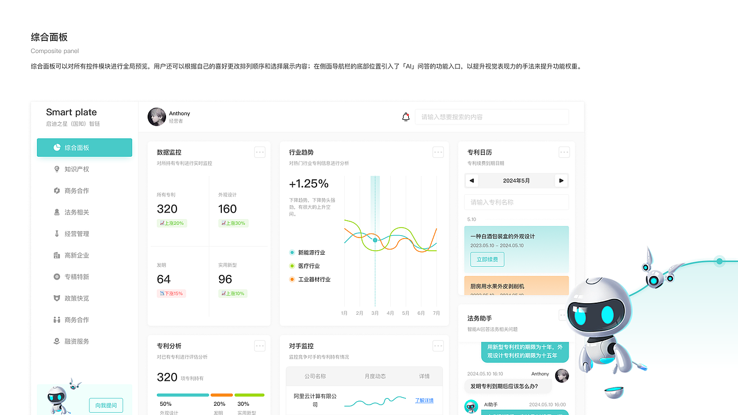Image resolution: width=738 pixels, height=415 pixels.
Task: Click the +1.25% trend value
Action: coord(308,184)
